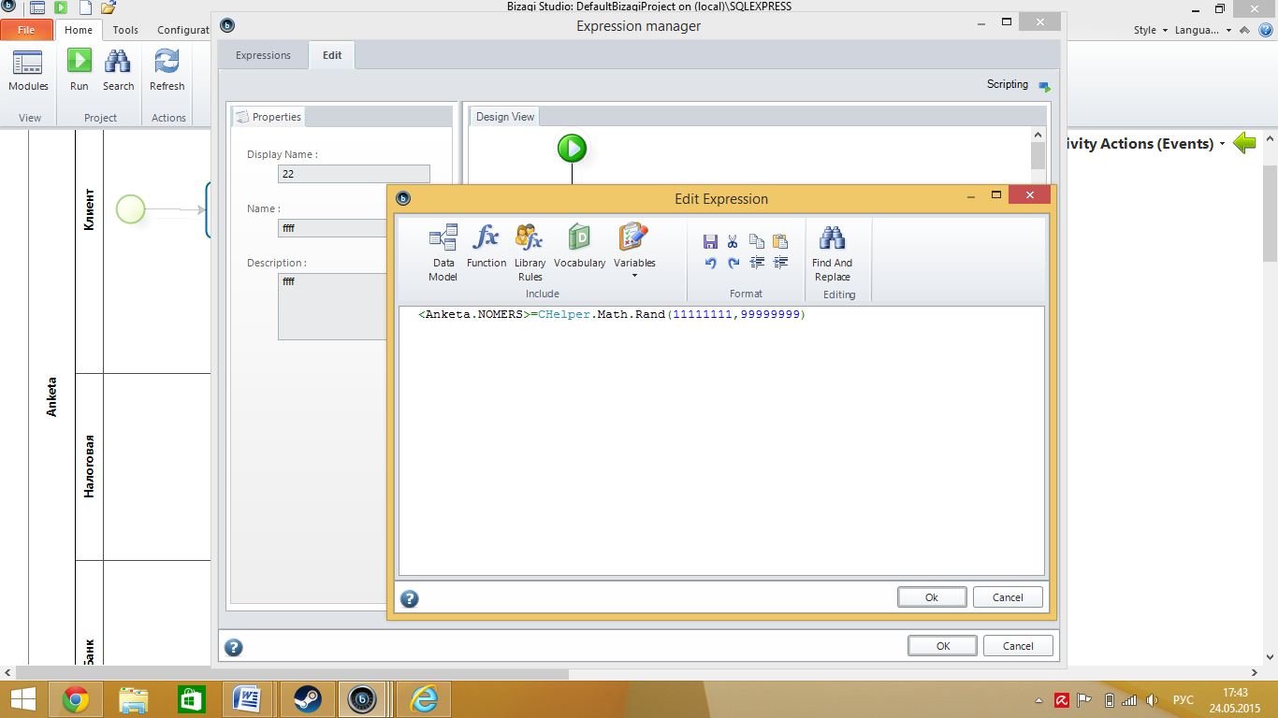Open Library Rules
Screen dimensions: 1278x718
[x=530, y=252]
